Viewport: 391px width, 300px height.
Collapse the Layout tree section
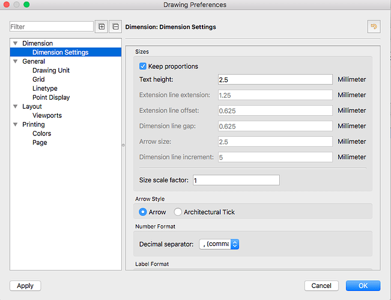pos(15,106)
